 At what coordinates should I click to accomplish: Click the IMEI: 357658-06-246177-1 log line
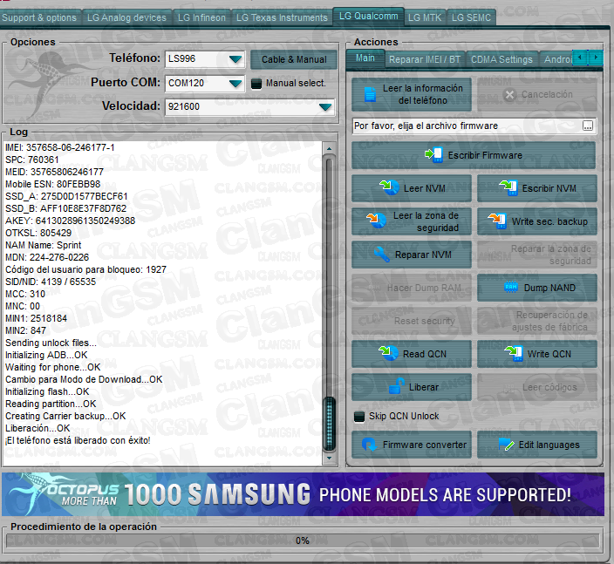60,147
